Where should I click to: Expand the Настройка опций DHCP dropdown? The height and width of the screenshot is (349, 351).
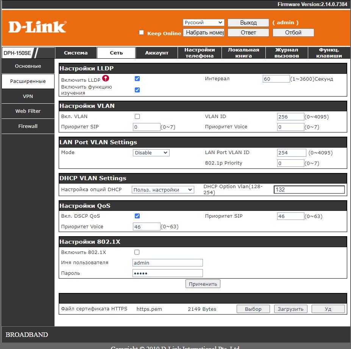point(163,190)
